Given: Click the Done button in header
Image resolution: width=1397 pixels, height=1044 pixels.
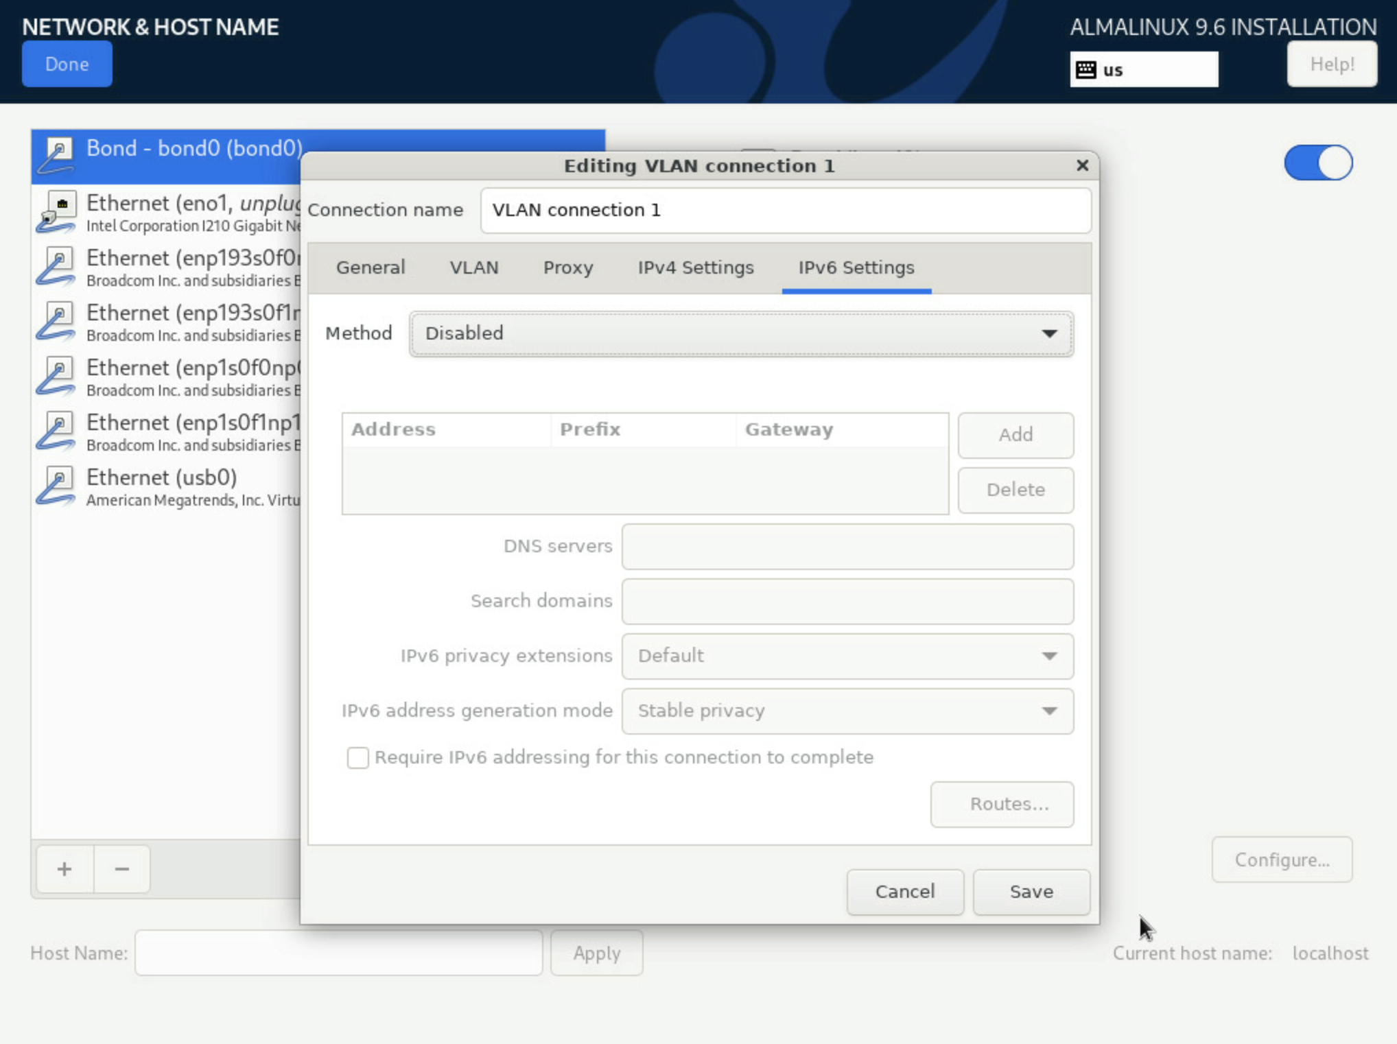Looking at the screenshot, I should coord(67,64).
